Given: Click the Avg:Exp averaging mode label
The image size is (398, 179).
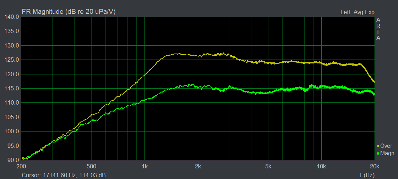Looking at the screenshot, I should click(x=364, y=12).
